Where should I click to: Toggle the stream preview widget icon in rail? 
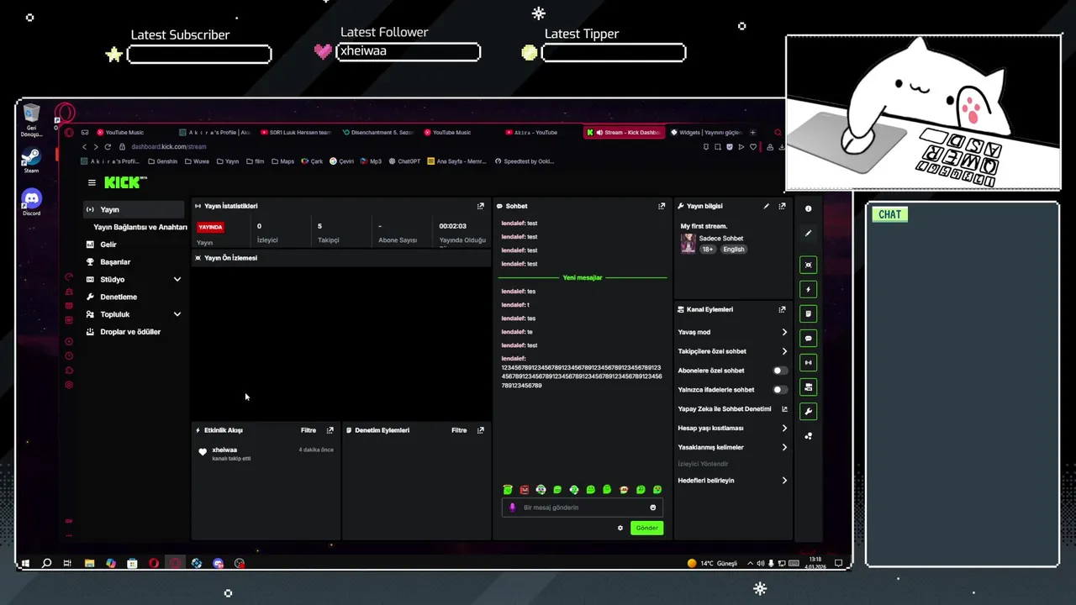809,265
